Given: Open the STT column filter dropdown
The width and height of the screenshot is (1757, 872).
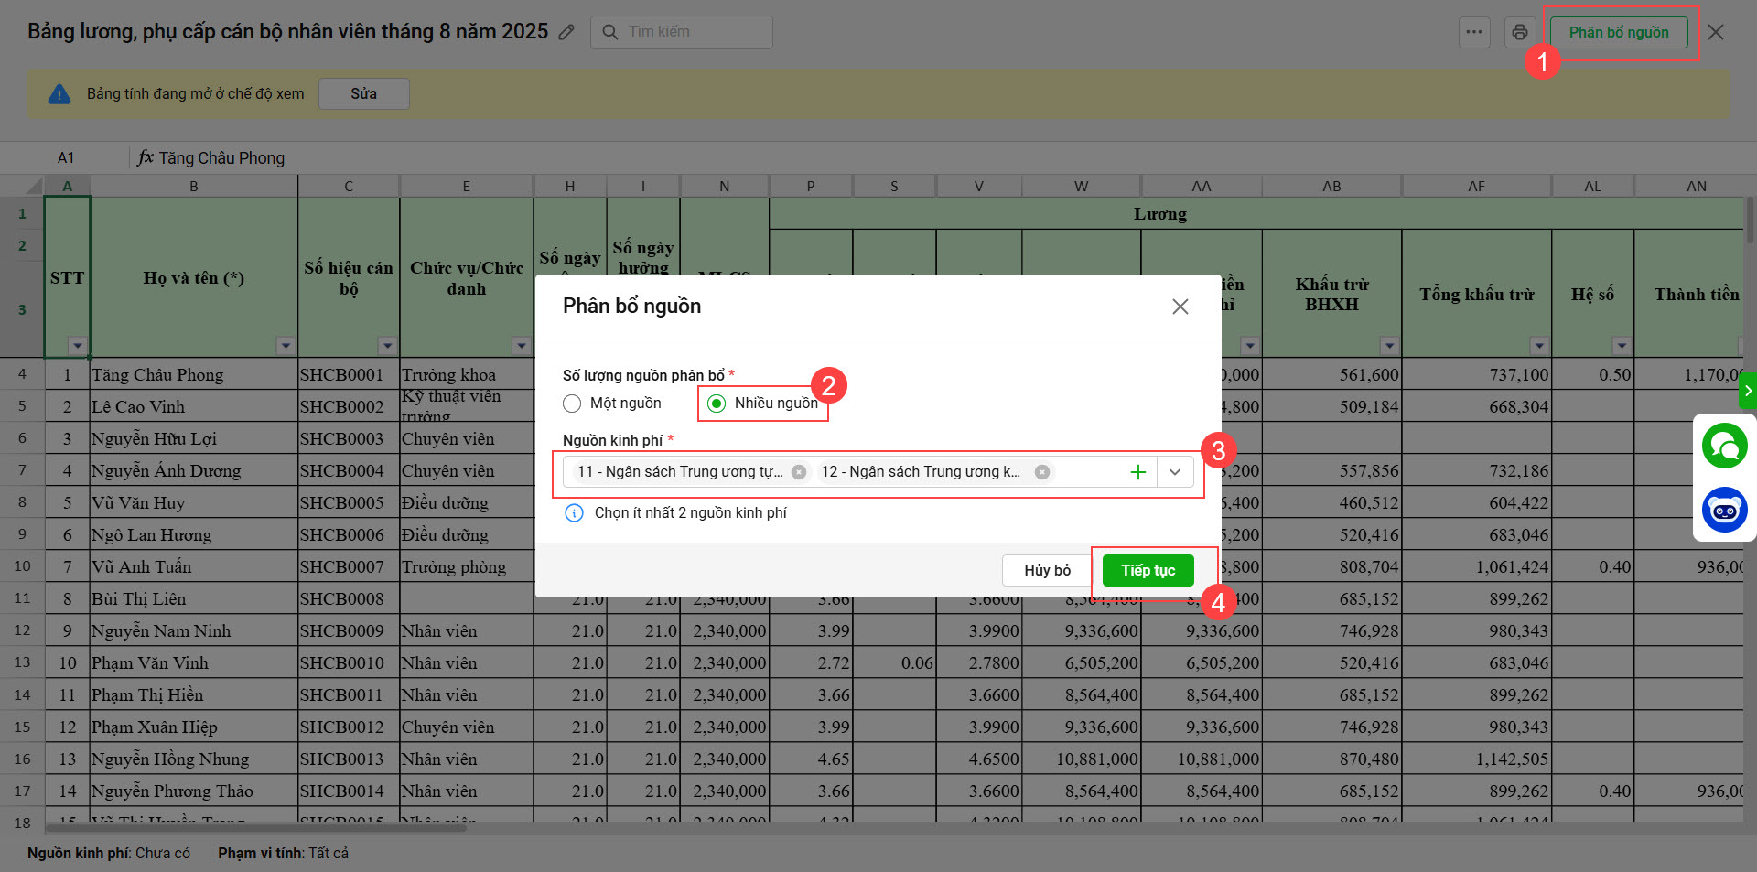Looking at the screenshot, I should 77,346.
